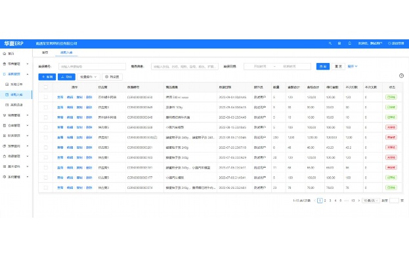Focus the 单据编号 document number input
The height and width of the screenshot is (257, 409).
92,66
